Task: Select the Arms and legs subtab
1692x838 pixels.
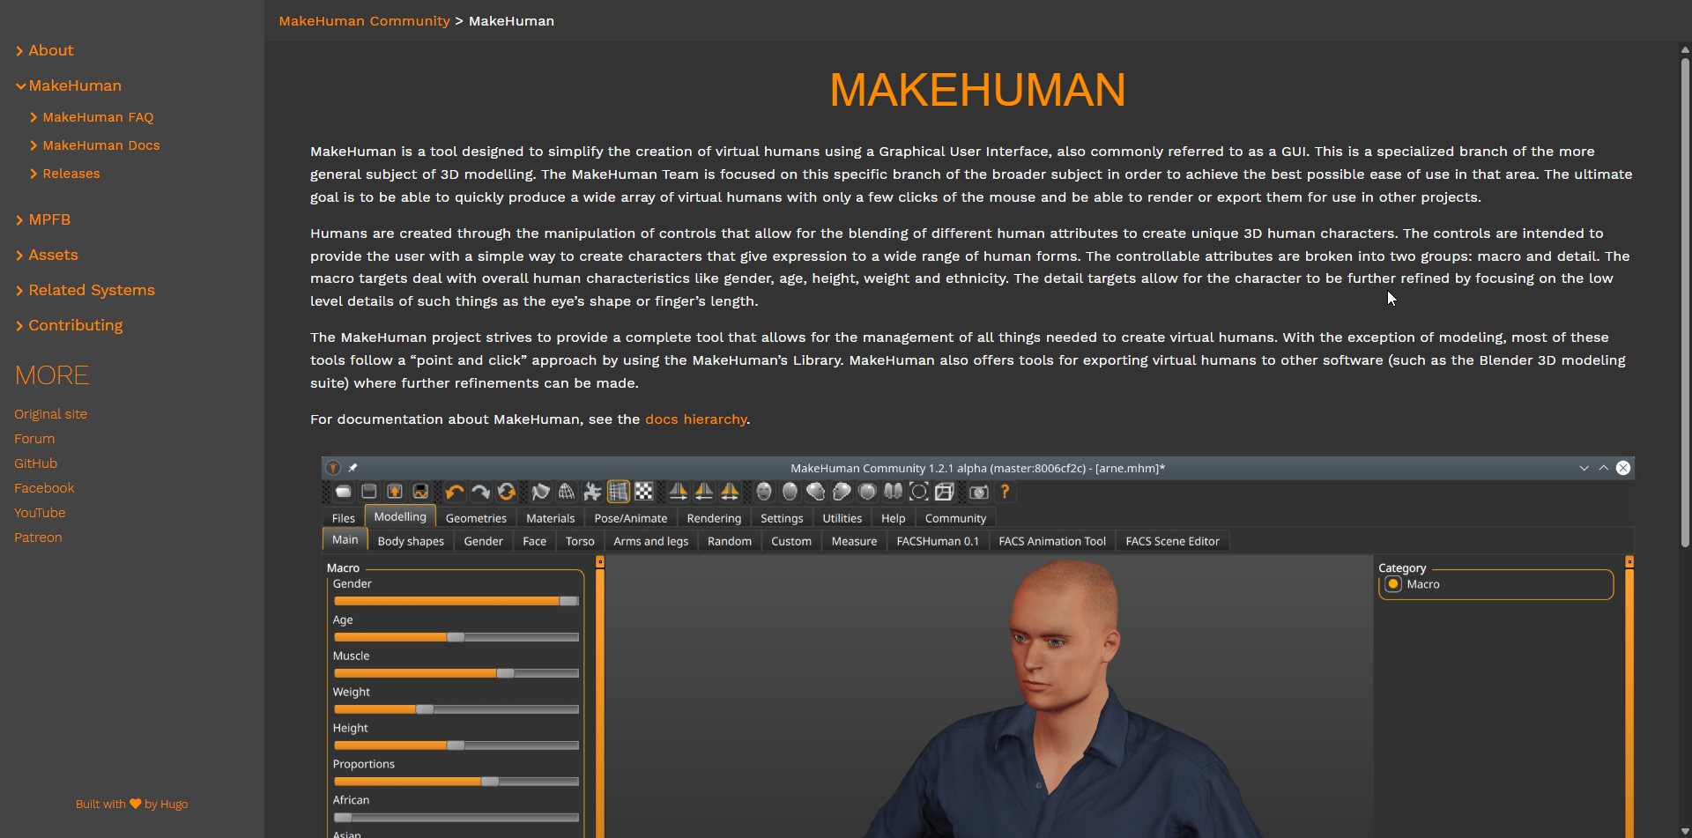Action: point(650,541)
